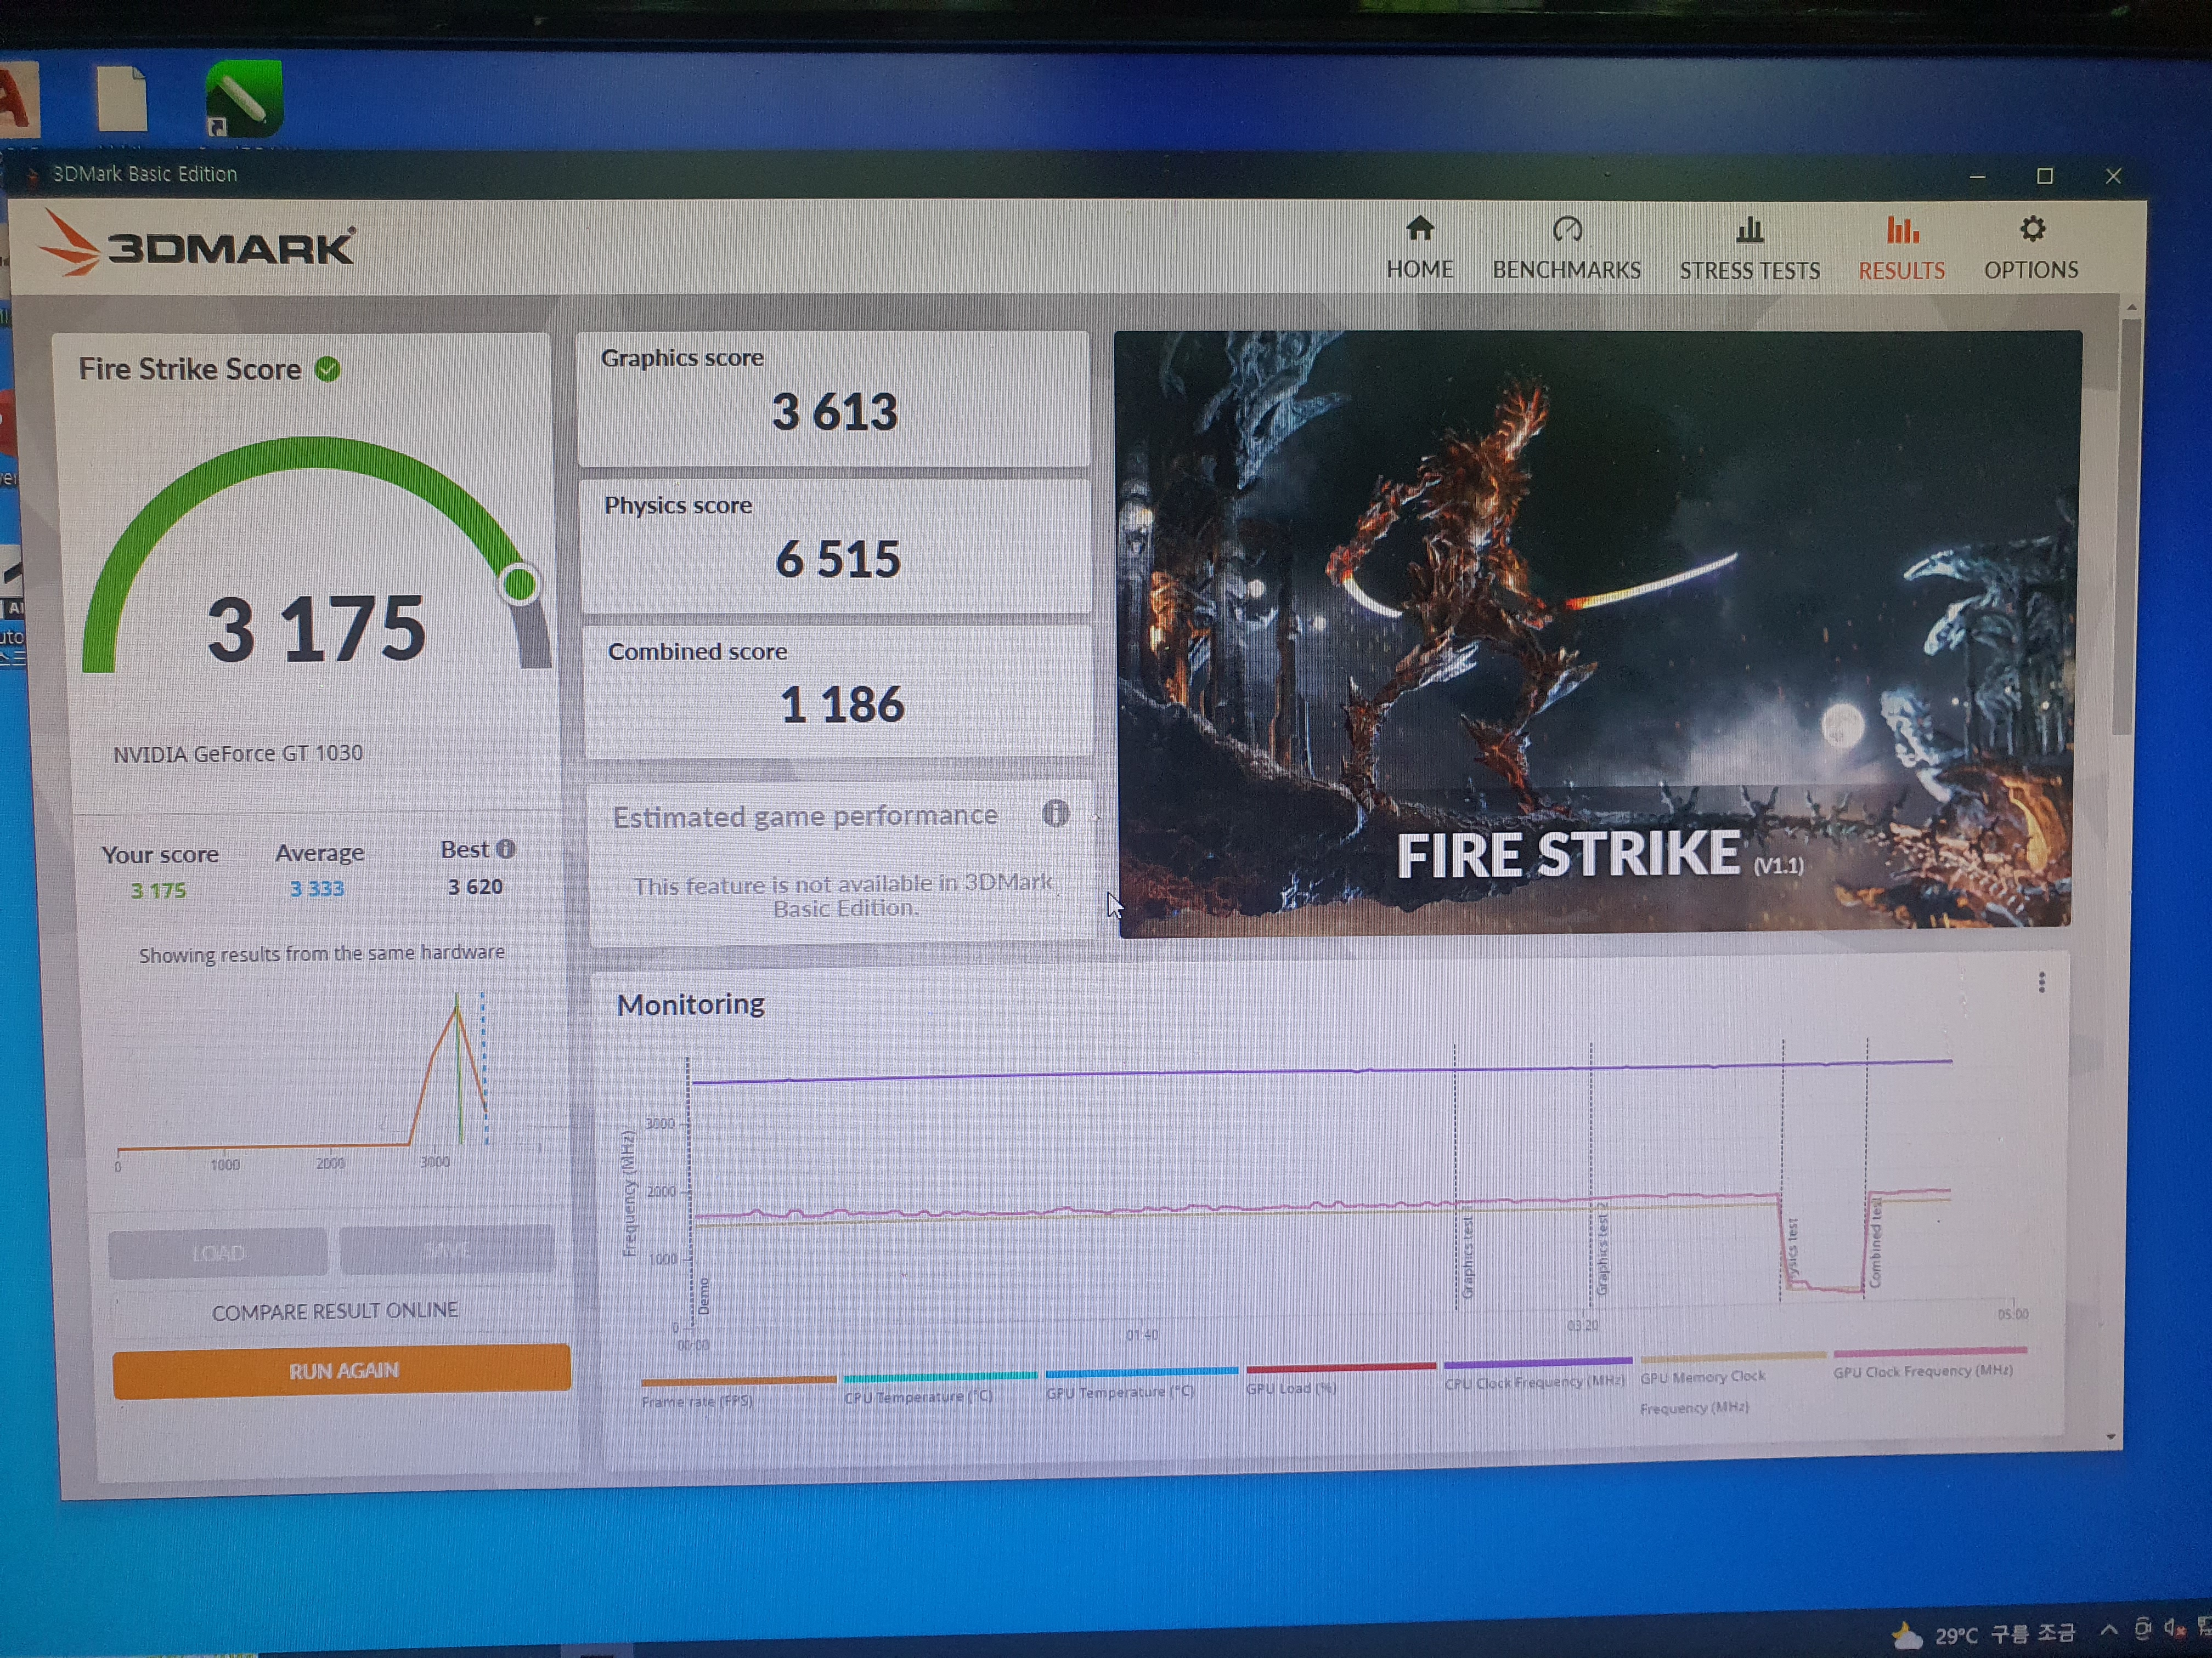Click the options gear icon
Screen dimensions: 2212x1658
tap(2032, 229)
